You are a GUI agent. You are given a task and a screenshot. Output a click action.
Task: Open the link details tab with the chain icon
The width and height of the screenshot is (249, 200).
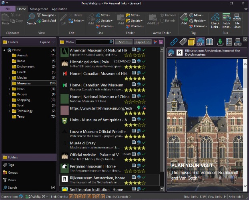coord(174,42)
